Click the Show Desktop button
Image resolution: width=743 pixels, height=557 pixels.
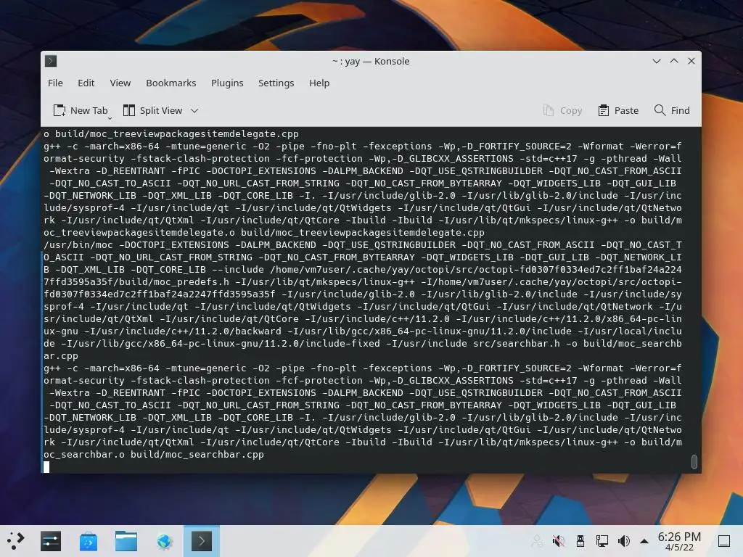[x=724, y=541]
